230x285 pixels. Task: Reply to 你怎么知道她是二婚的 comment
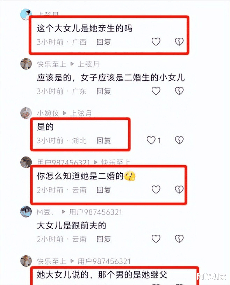point(103,190)
